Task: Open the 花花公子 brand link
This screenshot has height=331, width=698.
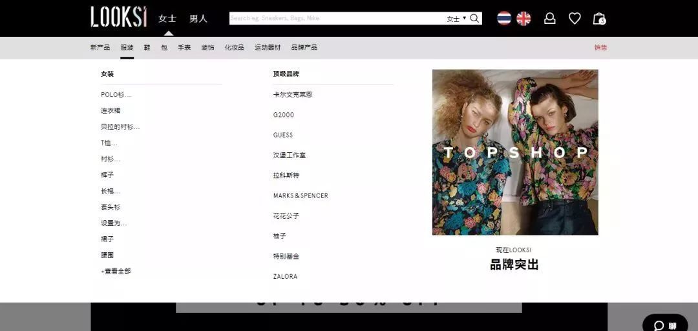Action: click(286, 216)
